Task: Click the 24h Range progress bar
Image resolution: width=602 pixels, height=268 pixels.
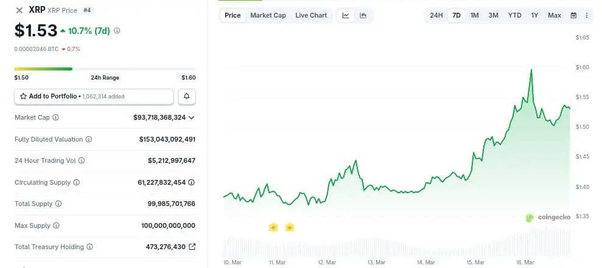Action: 105,69
